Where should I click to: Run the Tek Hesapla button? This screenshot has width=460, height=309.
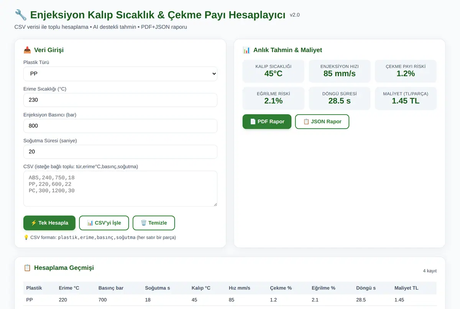[49, 223]
